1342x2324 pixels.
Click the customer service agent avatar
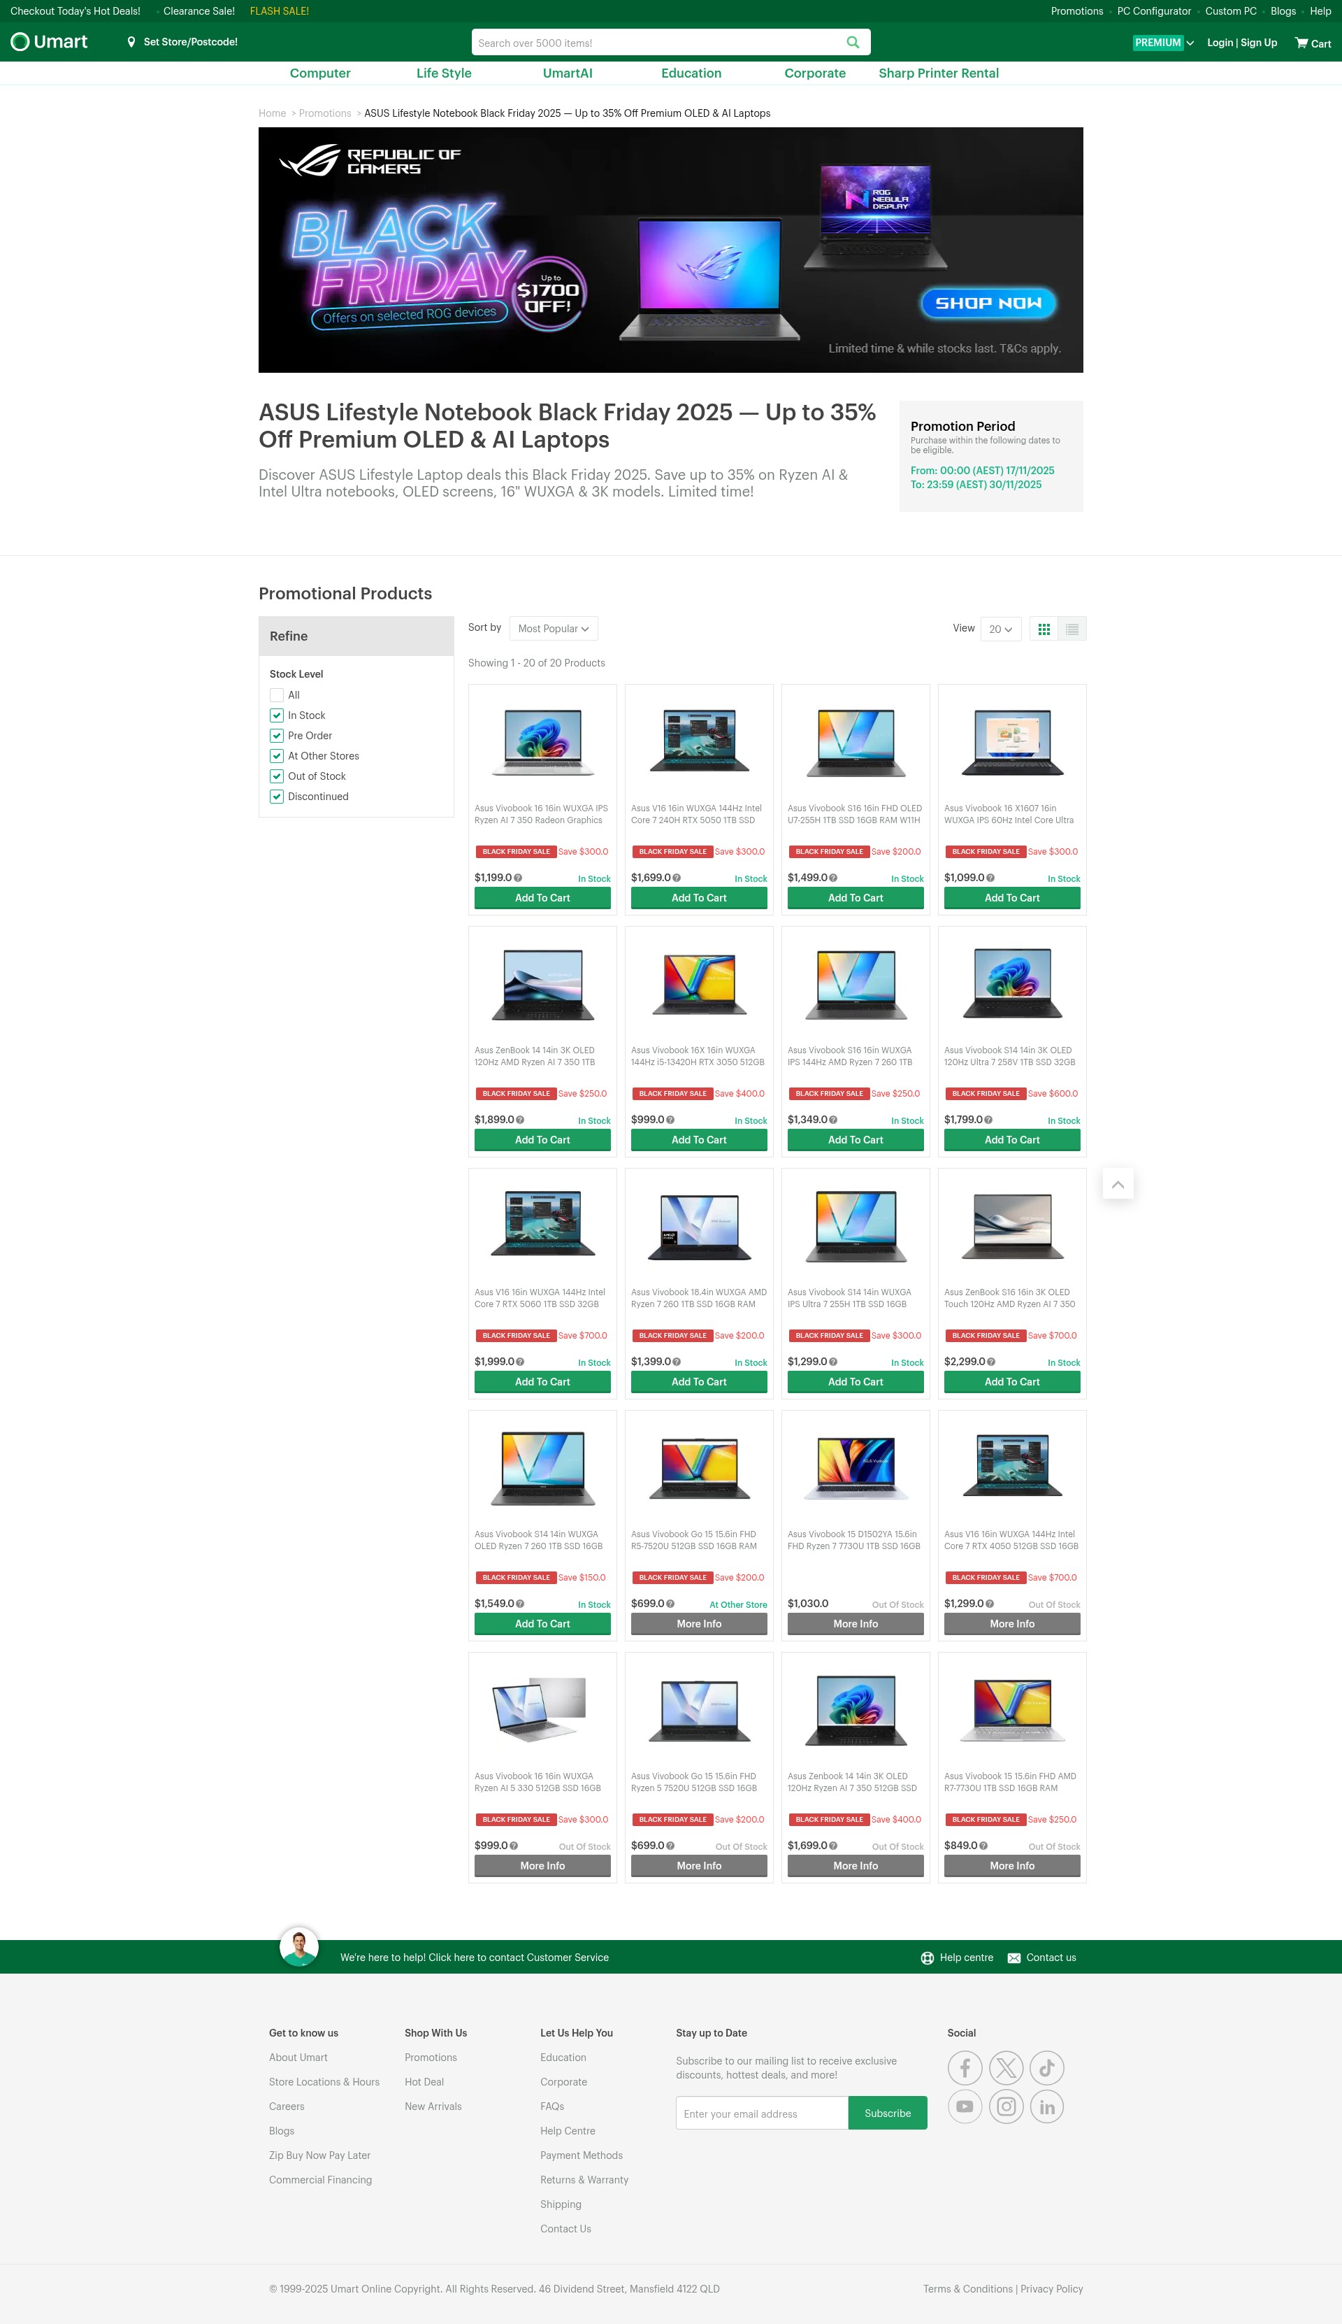click(298, 1947)
